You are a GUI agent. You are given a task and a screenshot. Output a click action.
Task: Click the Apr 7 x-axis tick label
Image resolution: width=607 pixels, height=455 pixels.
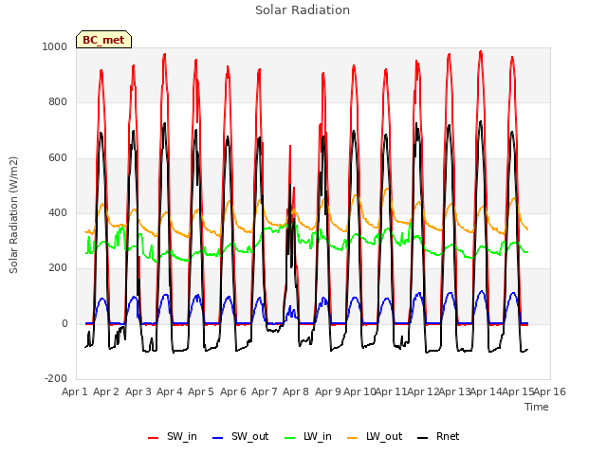click(x=265, y=391)
